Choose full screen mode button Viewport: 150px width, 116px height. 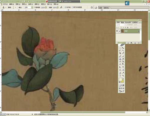(123, 88)
